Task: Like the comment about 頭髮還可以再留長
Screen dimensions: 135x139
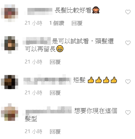Action: [x=128, y=43]
